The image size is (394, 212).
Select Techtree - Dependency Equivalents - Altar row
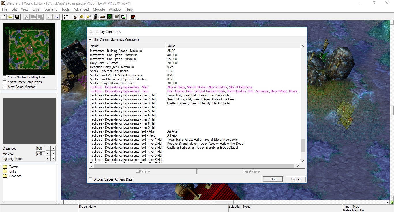195,87
